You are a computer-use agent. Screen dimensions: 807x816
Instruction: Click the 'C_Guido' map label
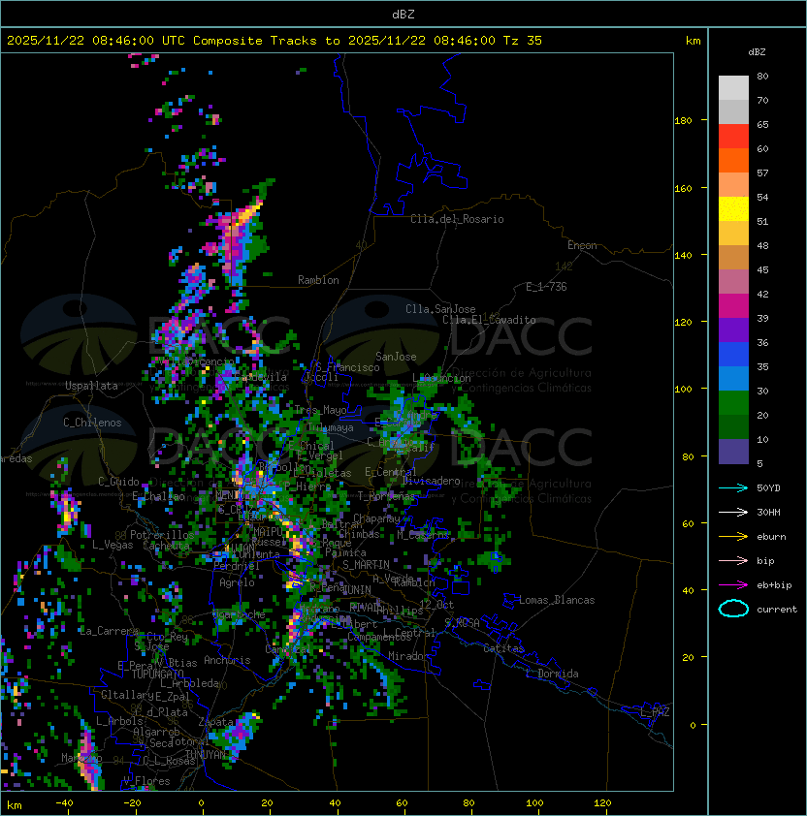(x=118, y=482)
